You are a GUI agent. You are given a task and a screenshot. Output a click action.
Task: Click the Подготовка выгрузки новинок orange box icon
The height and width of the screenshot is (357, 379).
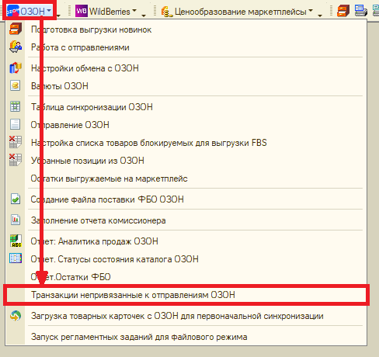pyautogui.click(x=16, y=29)
